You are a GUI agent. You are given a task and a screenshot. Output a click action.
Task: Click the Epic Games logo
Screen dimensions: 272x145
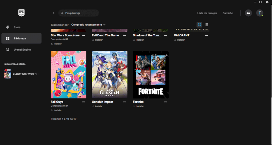[x=21, y=13]
